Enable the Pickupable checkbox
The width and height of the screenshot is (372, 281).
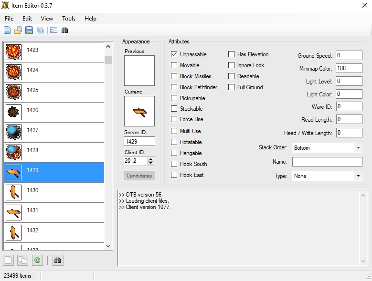[x=174, y=98]
